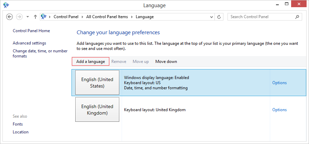Click the Move down command

[x=166, y=62]
